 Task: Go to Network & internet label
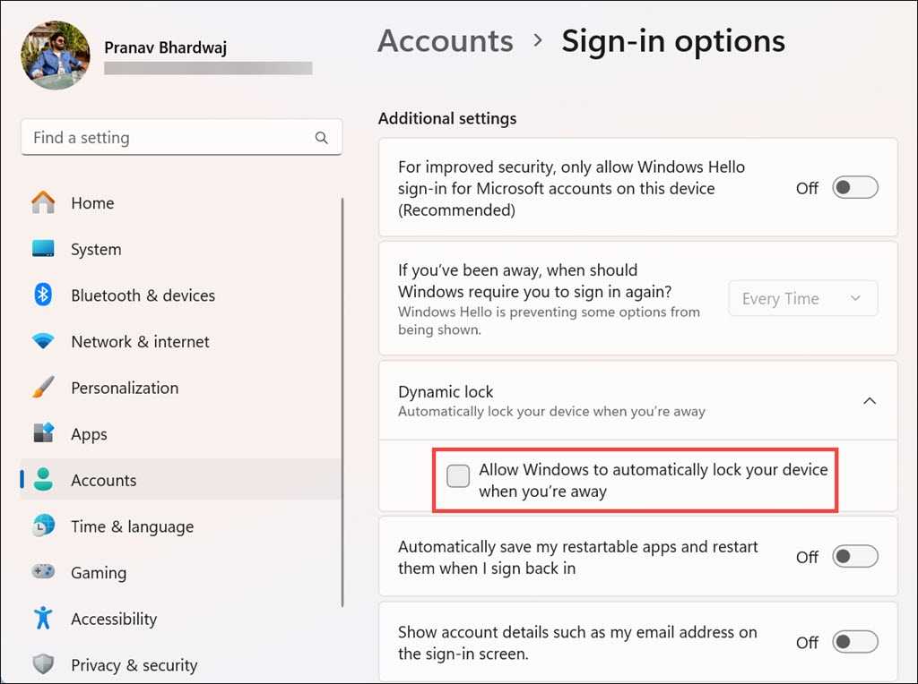(x=140, y=341)
